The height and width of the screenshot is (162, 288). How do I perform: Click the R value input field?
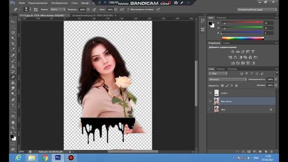pyautogui.click(x=269, y=23)
